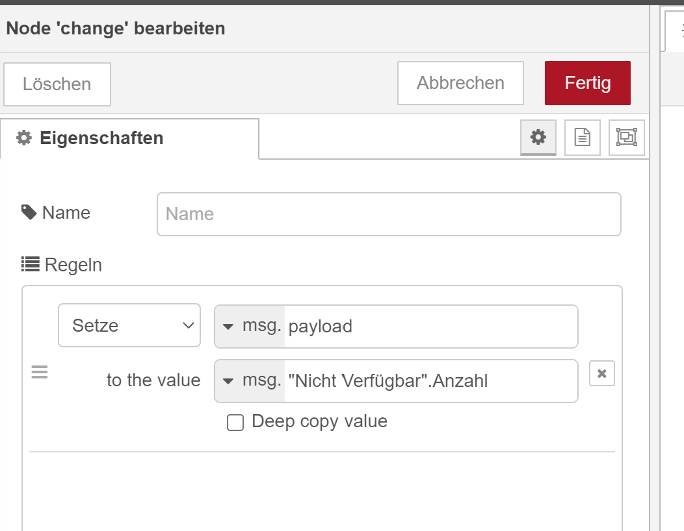Screen dimensions: 684x531
Task: Grab the rule reorder handle
Action: [x=40, y=372]
